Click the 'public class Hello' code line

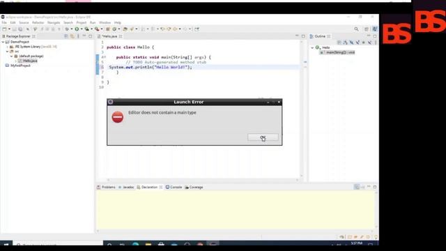130,47
